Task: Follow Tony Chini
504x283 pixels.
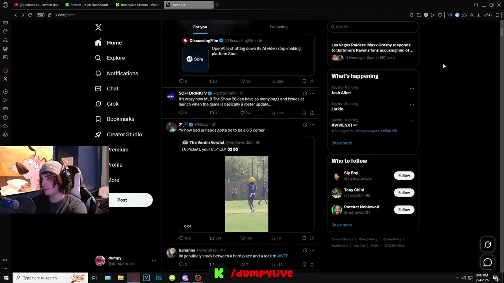Action: click(404, 193)
